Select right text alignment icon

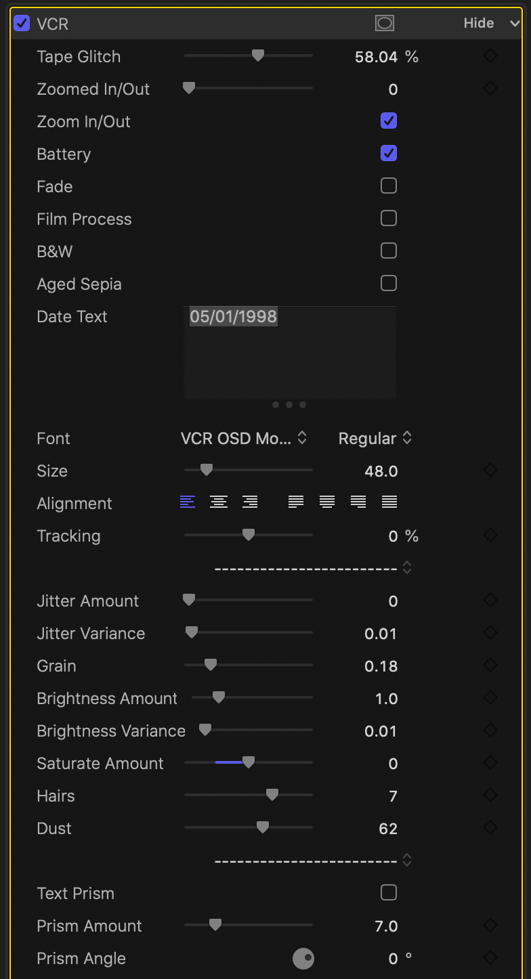[x=250, y=502]
